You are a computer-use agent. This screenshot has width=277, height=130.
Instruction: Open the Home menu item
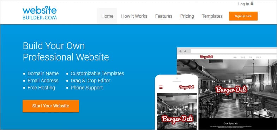[107, 16]
